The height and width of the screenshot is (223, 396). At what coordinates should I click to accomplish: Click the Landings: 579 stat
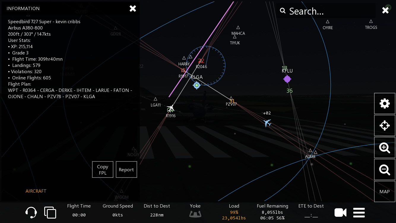(x=24, y=65)
